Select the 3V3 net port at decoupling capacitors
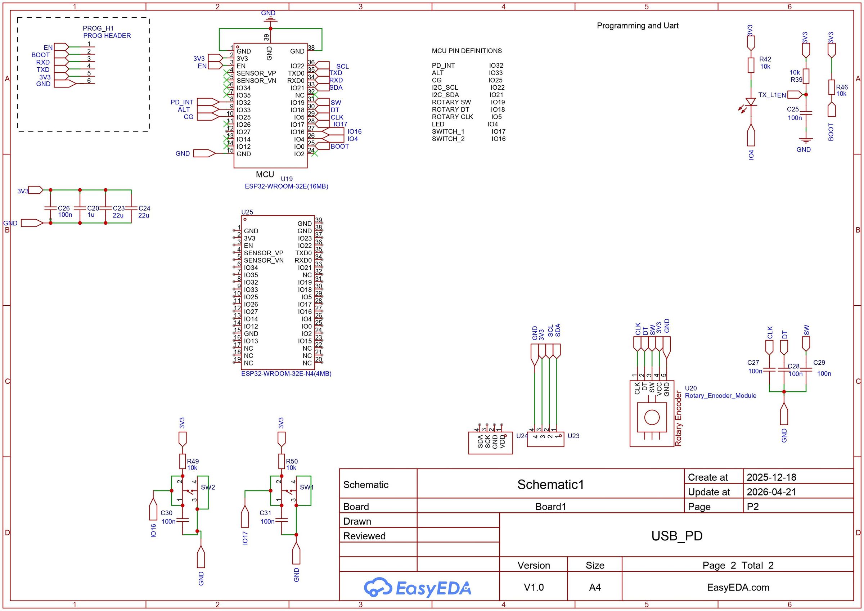Viewport: 864px width, 611px height. coord(36,190)
